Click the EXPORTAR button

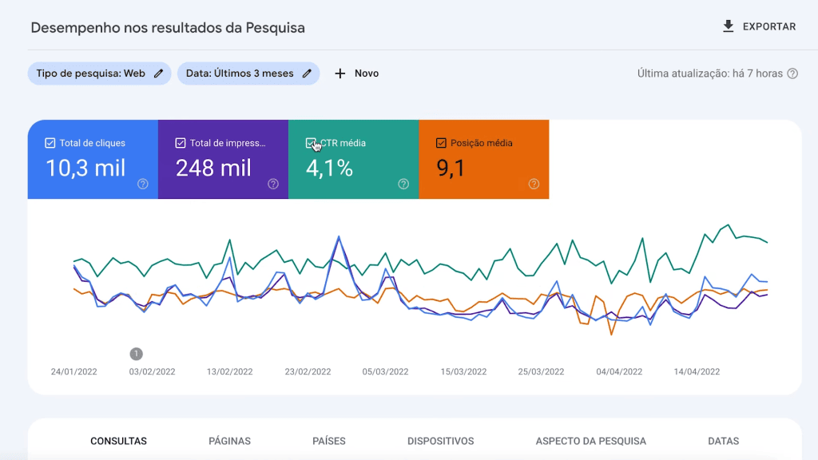click(x=759, y=26)
